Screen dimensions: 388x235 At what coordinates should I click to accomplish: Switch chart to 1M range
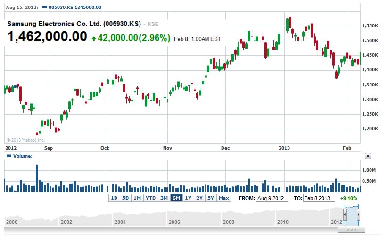(137, 198)
